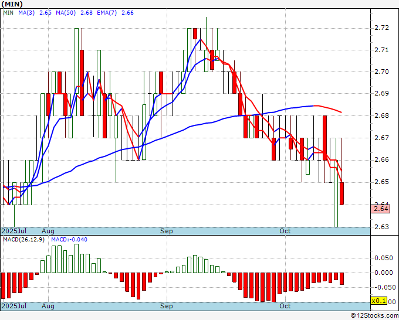Click the last red MACD histogram bar
Viewport: 399px width, 320px height.
coord(341,278)
